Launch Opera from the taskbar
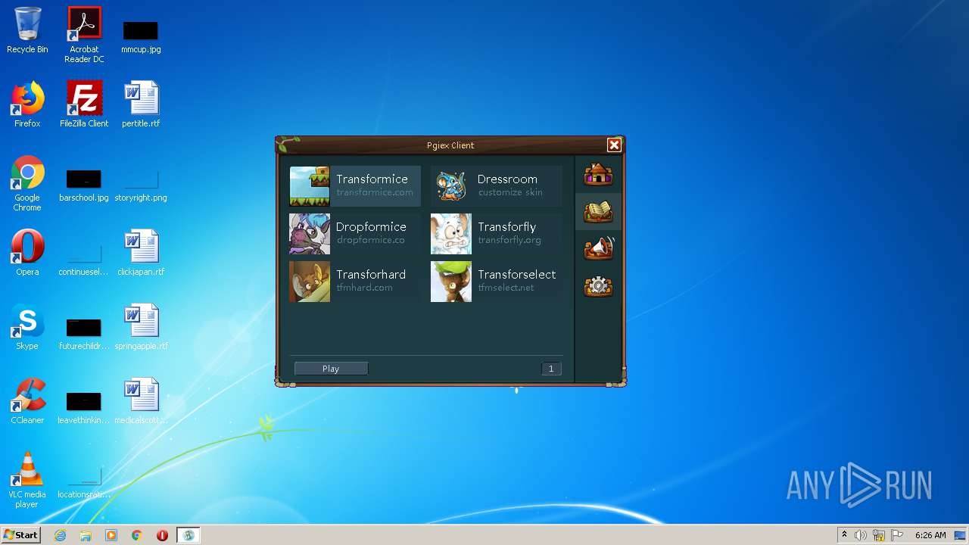 (162, 535)
